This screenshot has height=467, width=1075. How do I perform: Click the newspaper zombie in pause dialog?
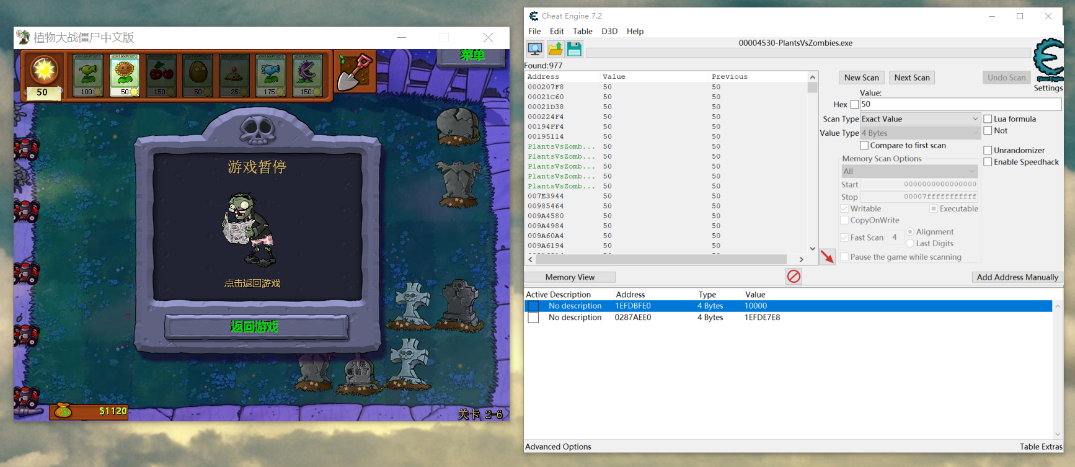click(250, 228)
